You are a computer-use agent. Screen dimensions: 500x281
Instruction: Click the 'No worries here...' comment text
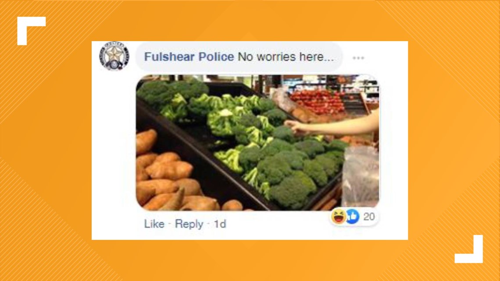(286, 57)
